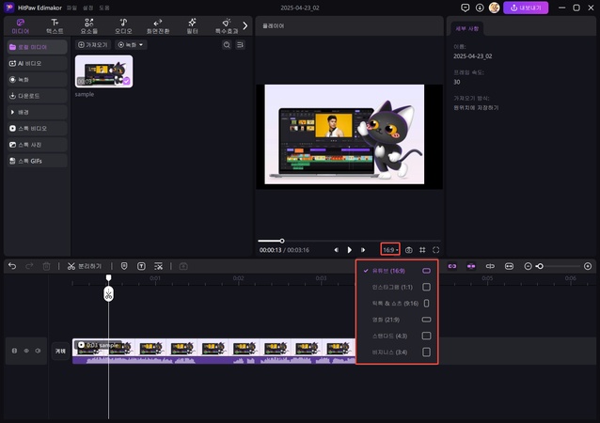
Task: Open the 다운로드 downloads section
Action: pos(37,96)
